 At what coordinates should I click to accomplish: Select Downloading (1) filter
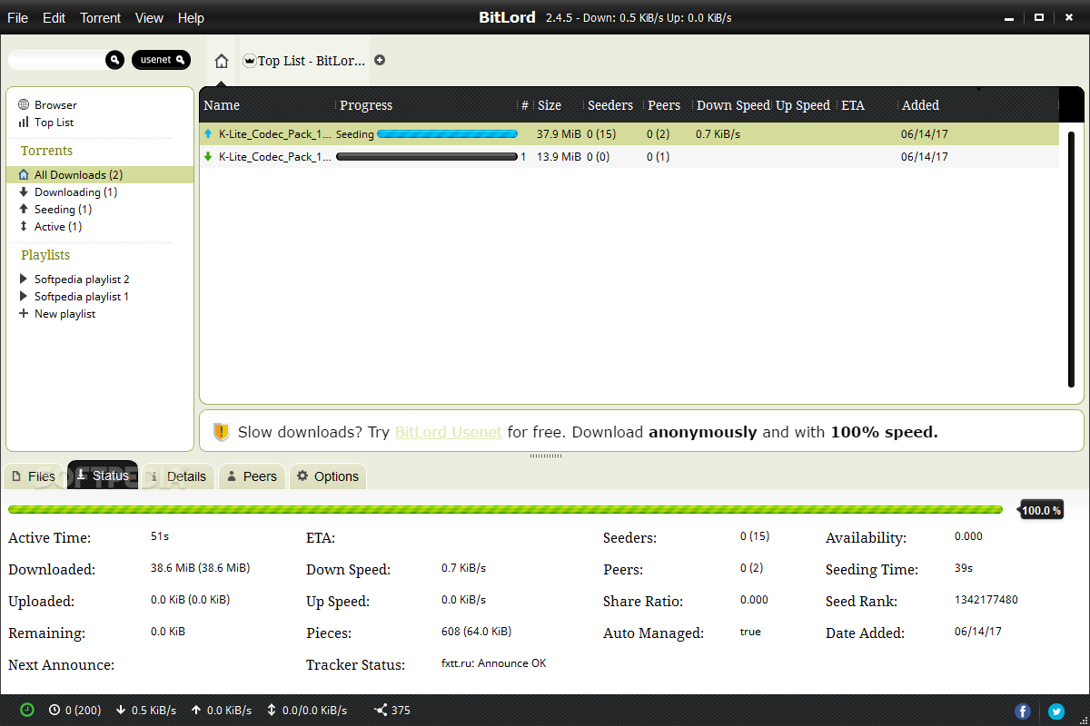[75, 192]
